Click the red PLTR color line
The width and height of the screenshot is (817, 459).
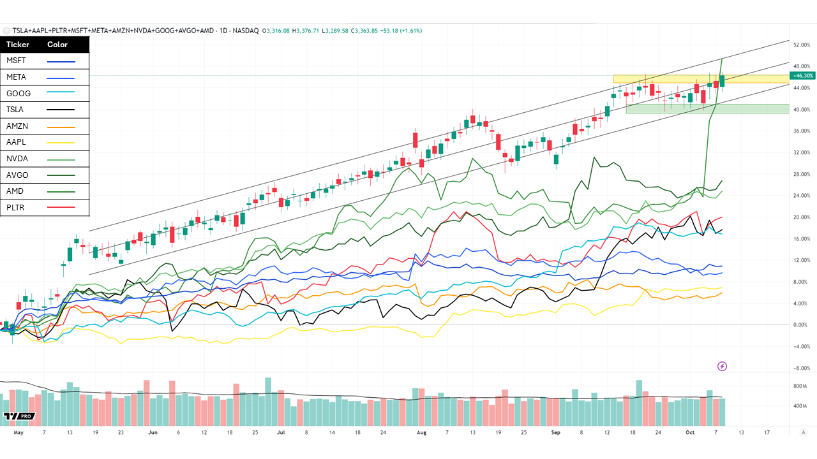61,208
